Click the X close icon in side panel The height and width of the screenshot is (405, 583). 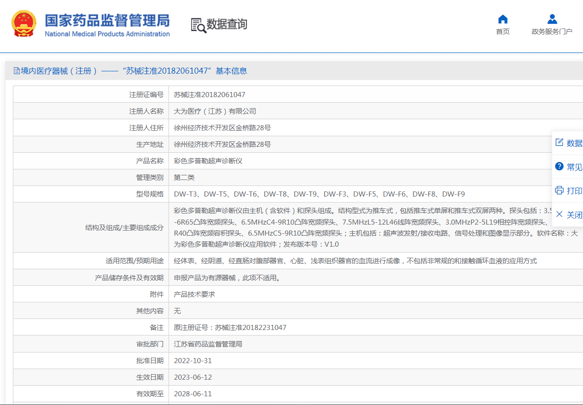(x=560, y=214)
